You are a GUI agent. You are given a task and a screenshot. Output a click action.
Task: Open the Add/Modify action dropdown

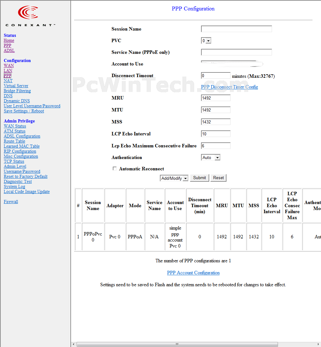point(174,178)
